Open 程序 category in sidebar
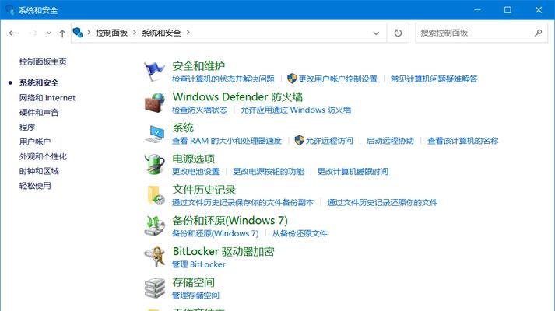 point(27,127)
